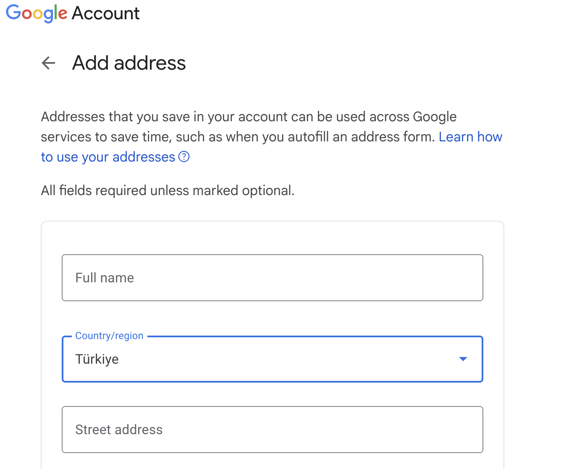Open the help question mark icon
Viewport: 561px width, 469px height.
point(184,157)
